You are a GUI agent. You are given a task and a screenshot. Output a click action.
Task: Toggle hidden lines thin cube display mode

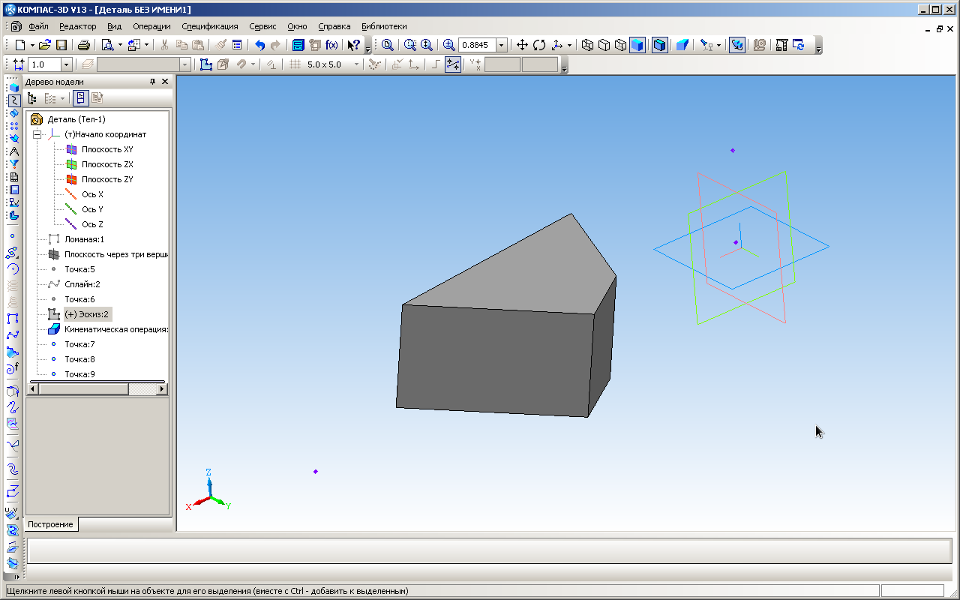620,45
